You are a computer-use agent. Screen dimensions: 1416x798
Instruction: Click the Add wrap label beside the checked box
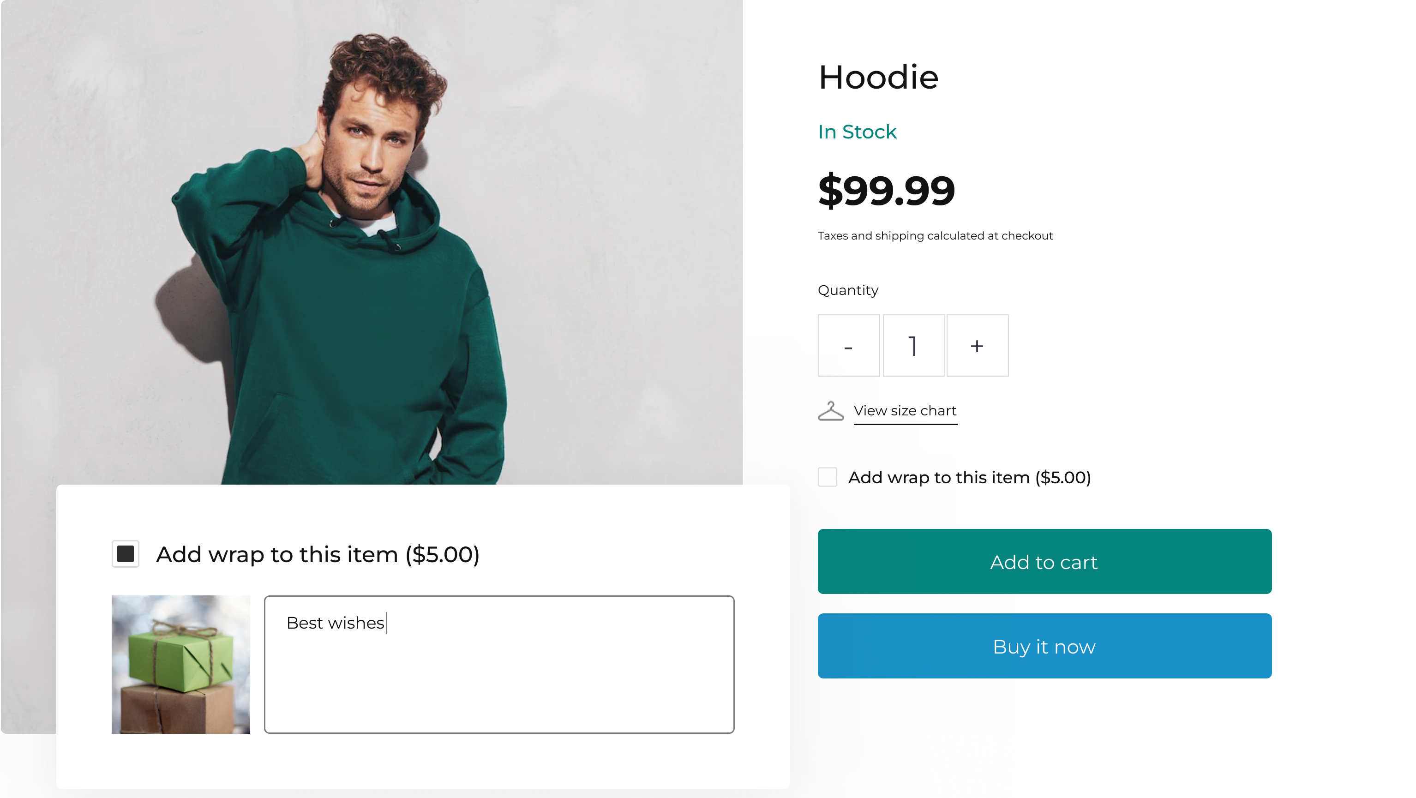point(318,554)
